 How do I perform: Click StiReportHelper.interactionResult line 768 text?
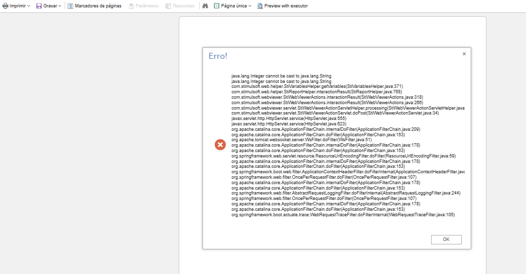[x=316, y=92]
